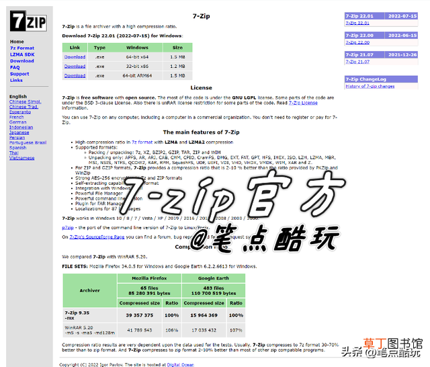
Task: Click The main features of 7-Zip heading
Action: 202,132
